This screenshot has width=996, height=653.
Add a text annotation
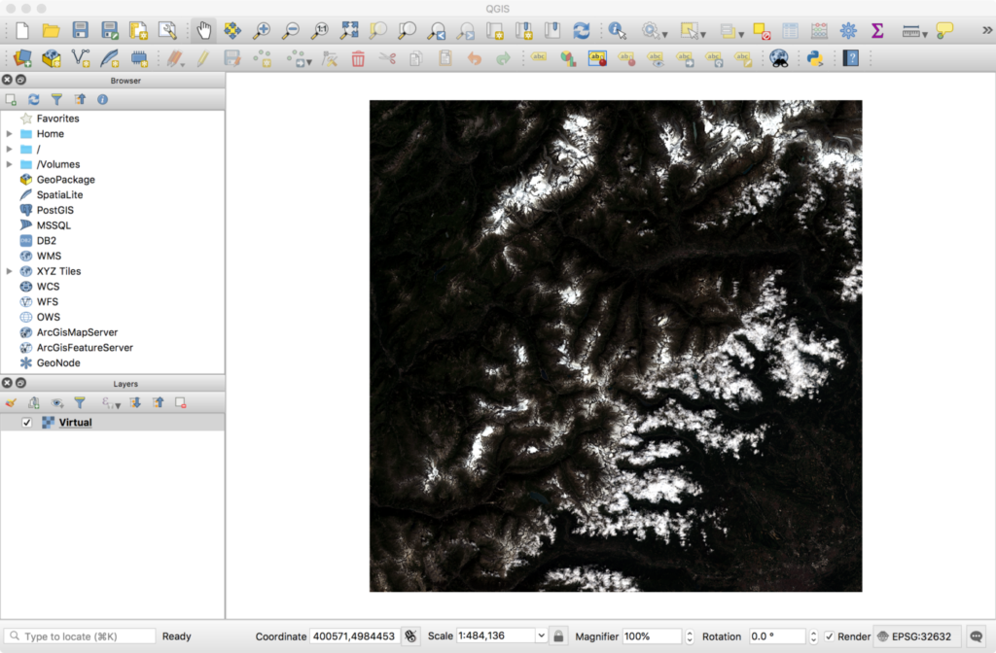(945, 30)
